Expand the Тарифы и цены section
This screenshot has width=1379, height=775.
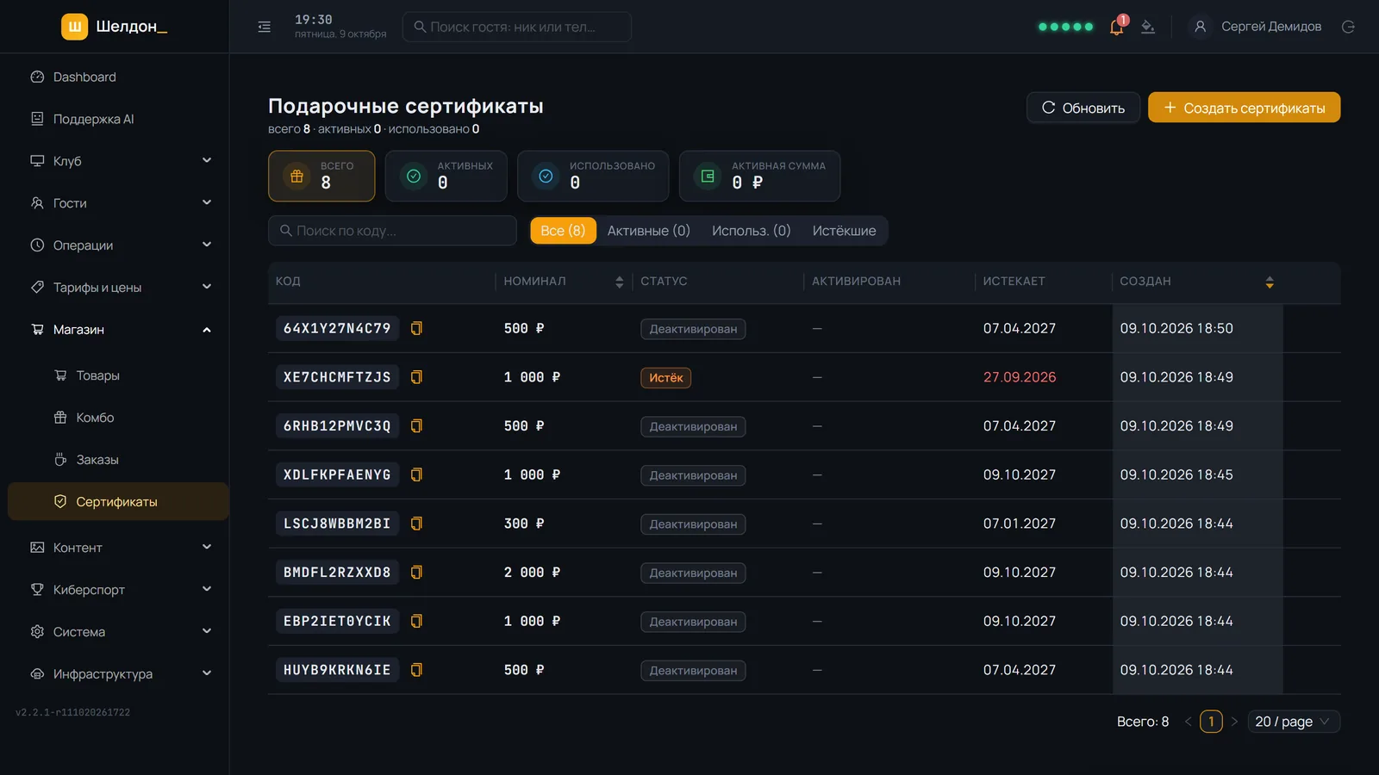coord(118,288)
